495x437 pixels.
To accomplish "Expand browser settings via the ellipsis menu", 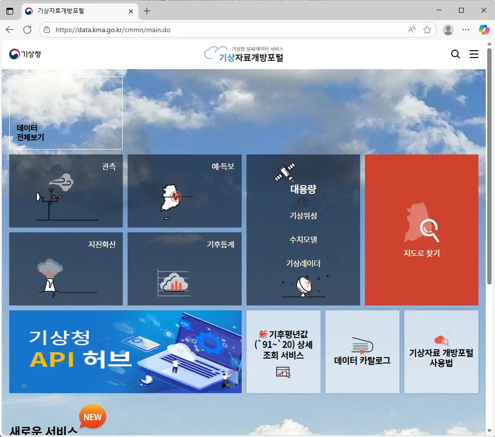I will (x=466, y=30).
